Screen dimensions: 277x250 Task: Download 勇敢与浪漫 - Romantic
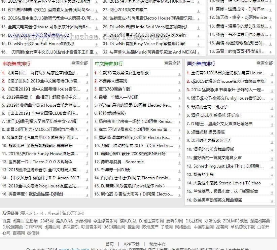coord(179,163)
